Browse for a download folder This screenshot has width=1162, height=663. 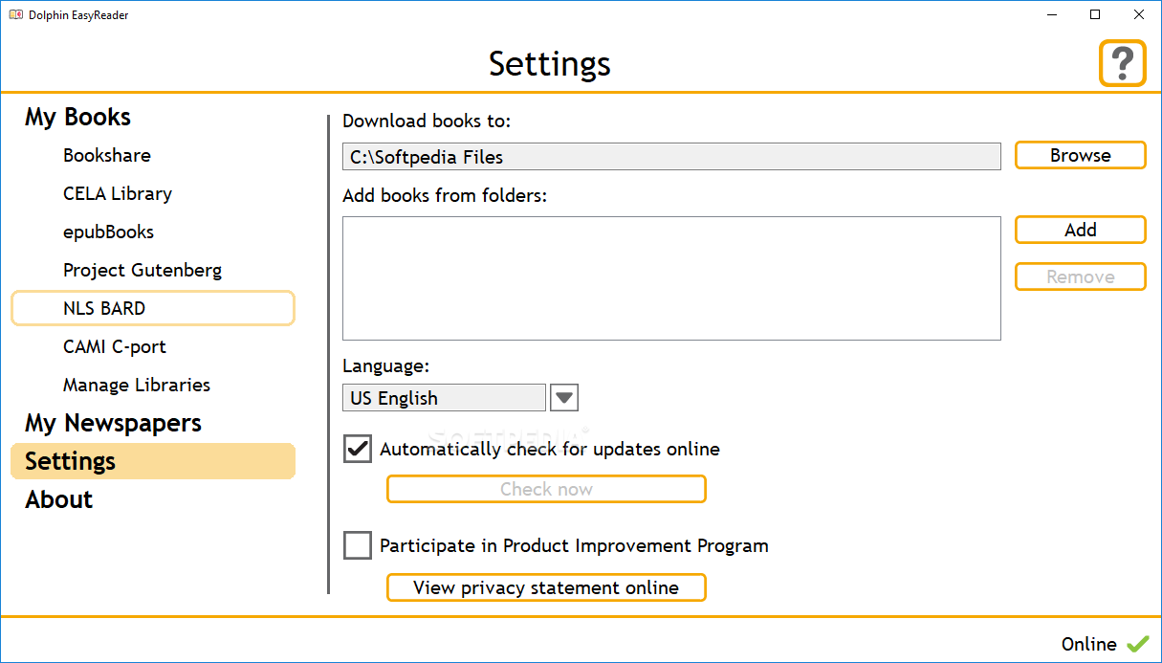tap(1080, 155)
